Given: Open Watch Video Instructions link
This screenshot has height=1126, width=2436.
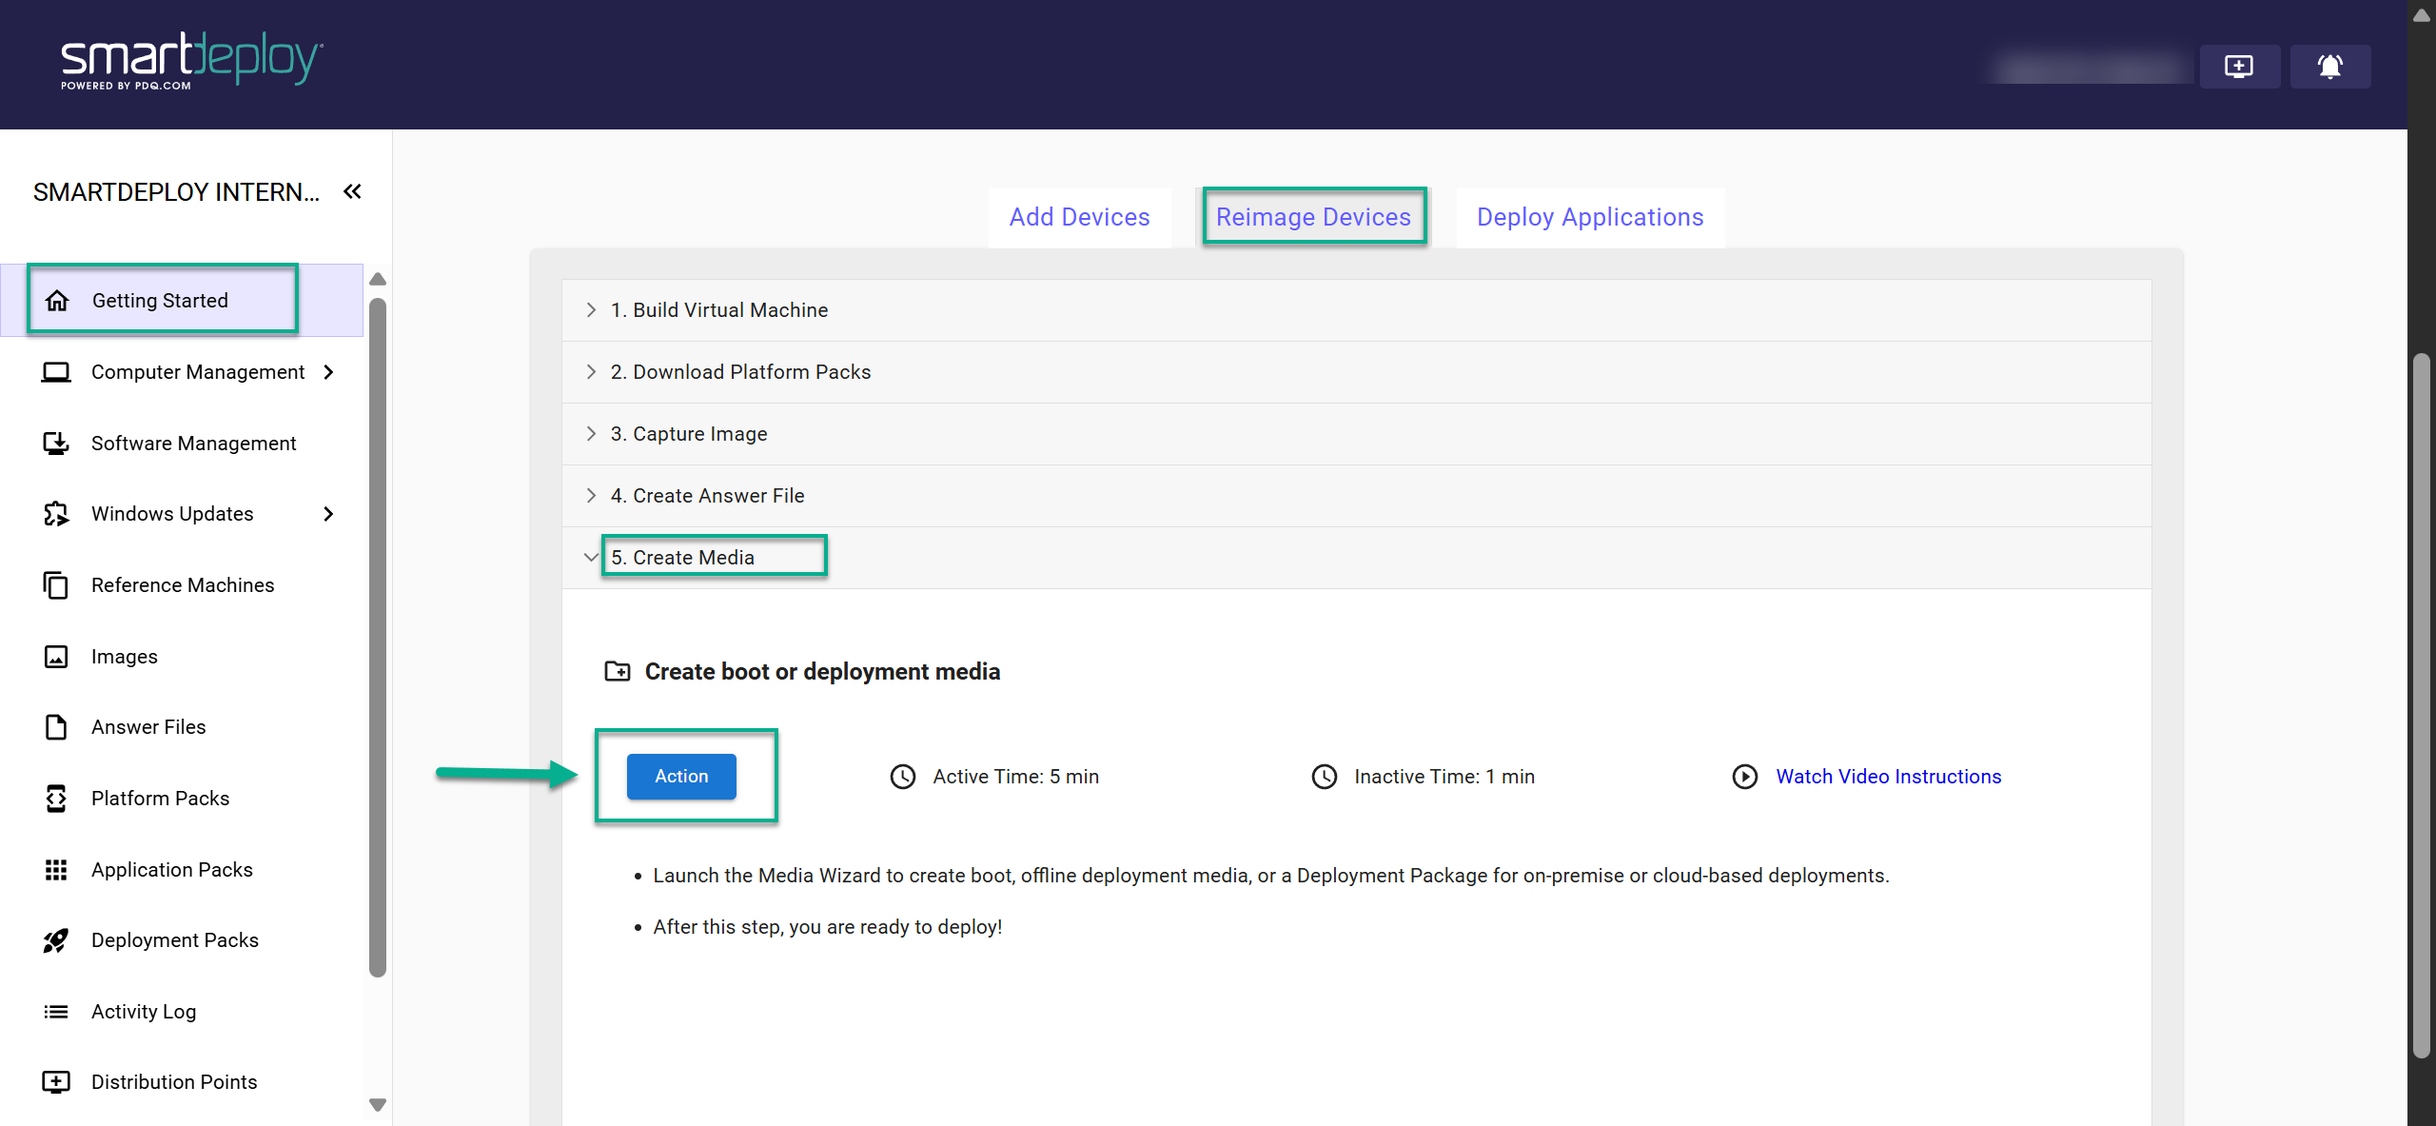Looking at the screenshot, I should click(x=1888, y=777).
